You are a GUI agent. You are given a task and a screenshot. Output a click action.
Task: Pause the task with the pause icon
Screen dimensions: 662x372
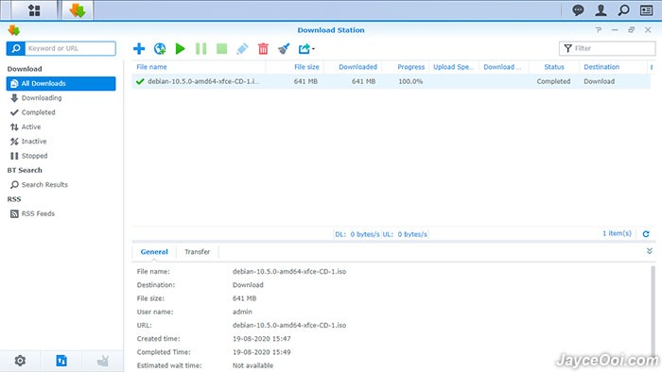tap(200, 49)
